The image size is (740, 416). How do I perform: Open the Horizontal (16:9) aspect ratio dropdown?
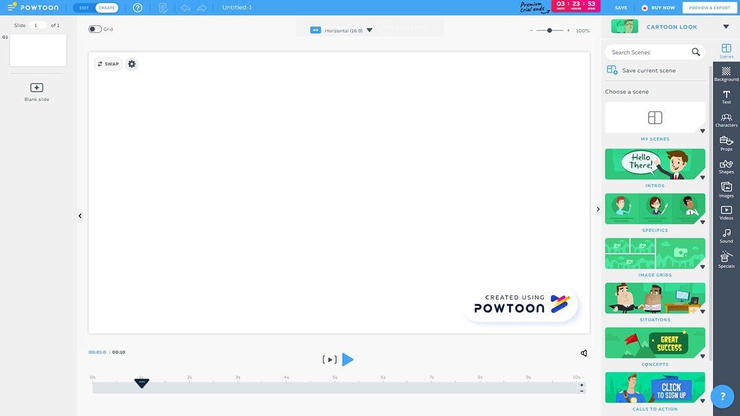coord(342,30)
